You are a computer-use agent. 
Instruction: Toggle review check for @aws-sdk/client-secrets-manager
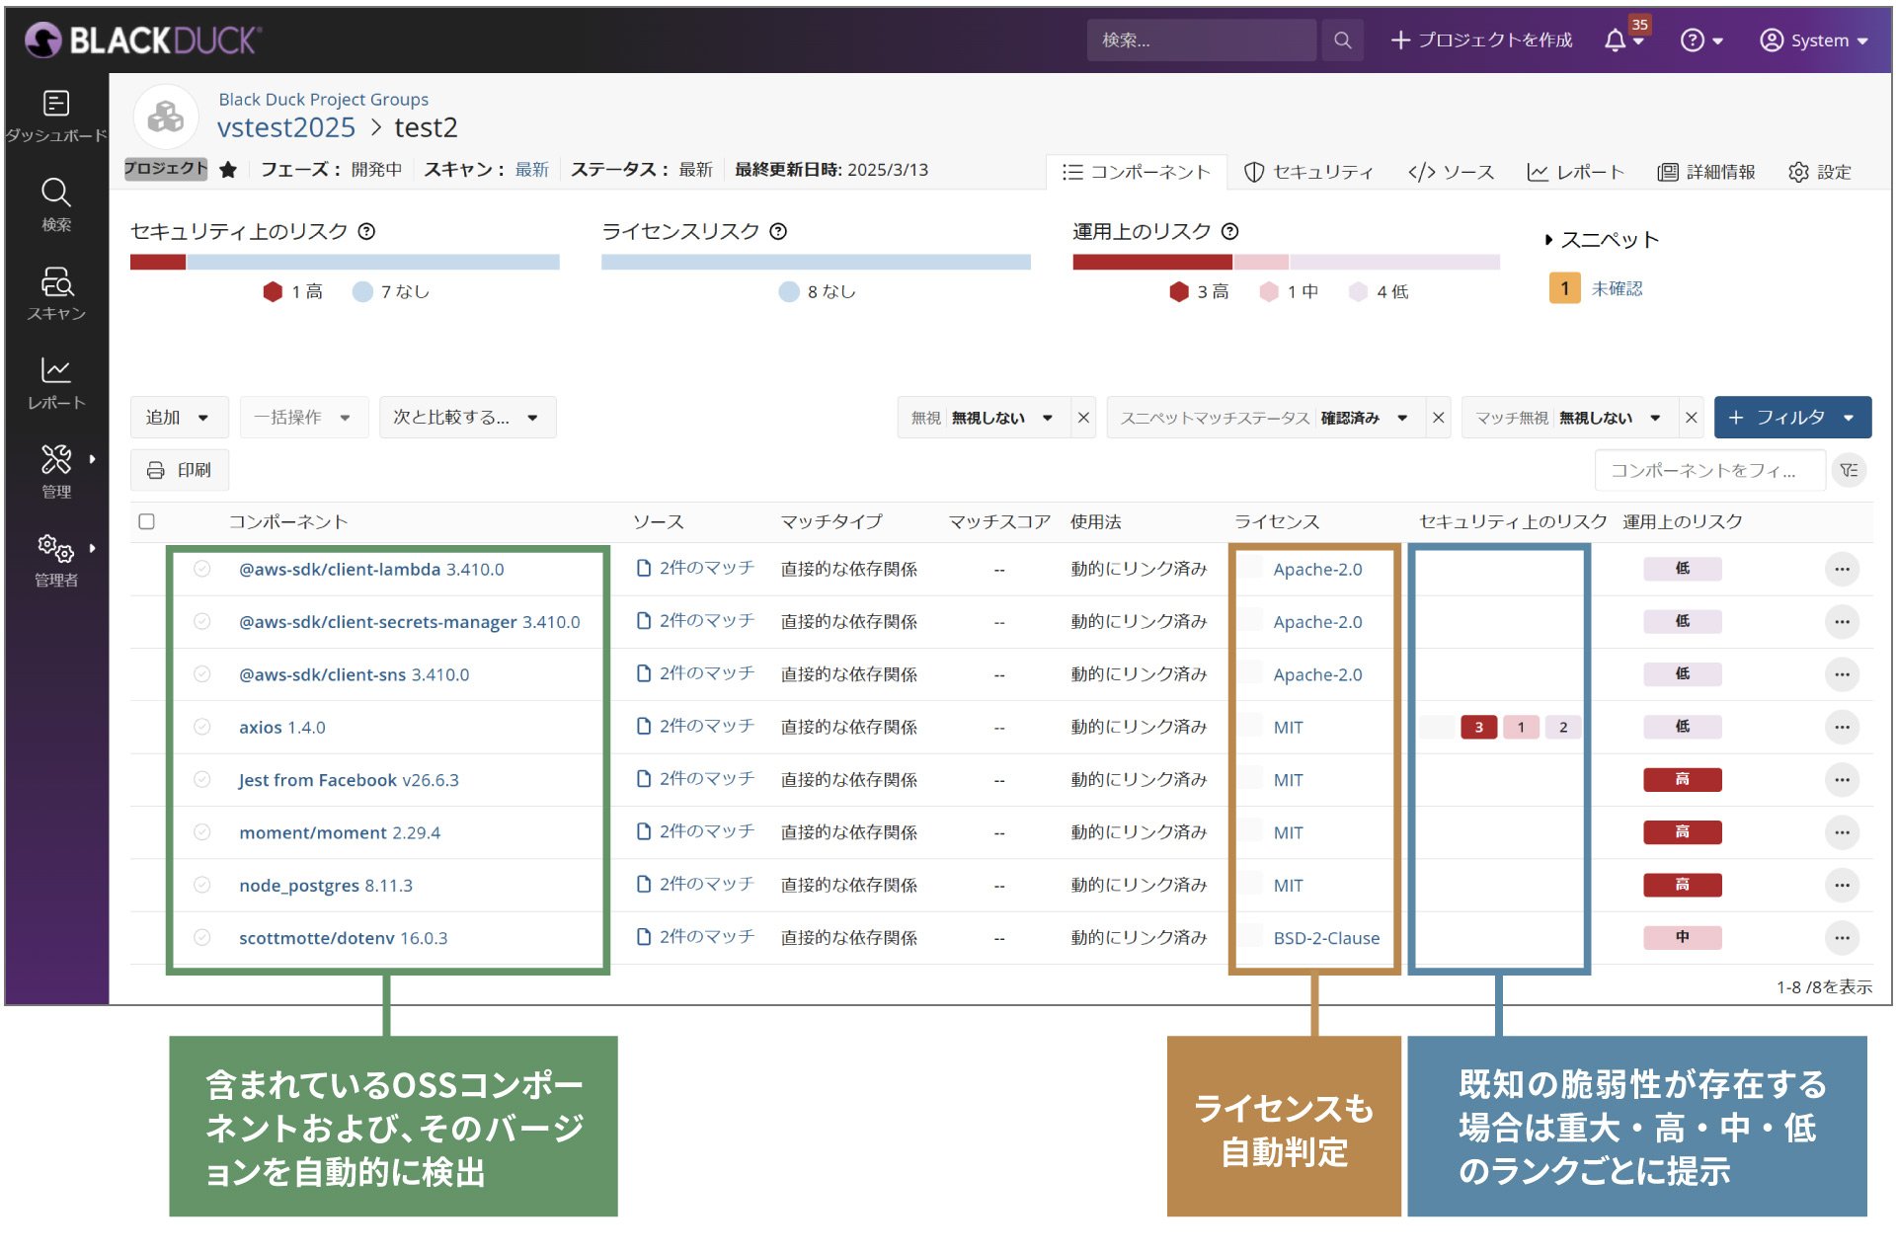click(201, 621)
